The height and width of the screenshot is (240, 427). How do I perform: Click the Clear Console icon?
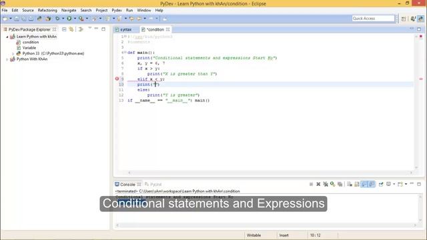(x=350, y=184)
